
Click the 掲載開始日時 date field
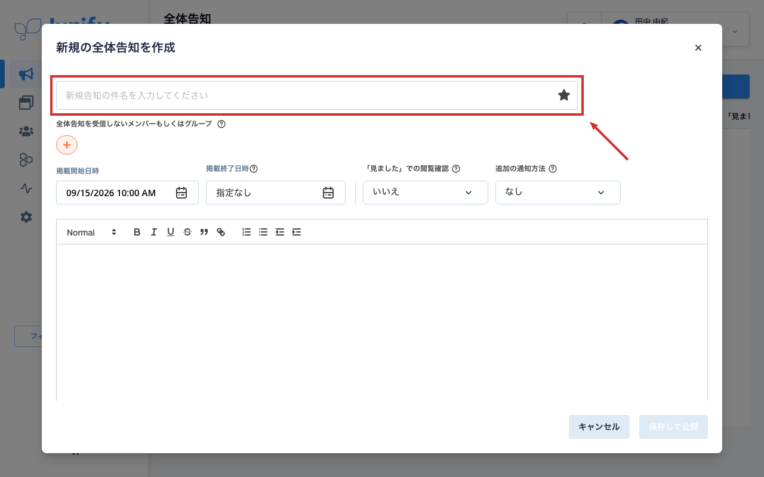(x=127, y=193)
